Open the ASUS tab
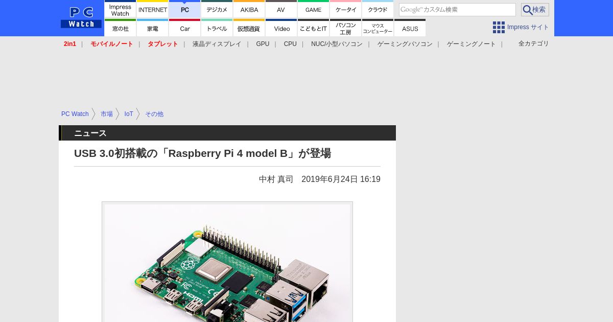Screen dimensions: 613x322 [410, 28]
